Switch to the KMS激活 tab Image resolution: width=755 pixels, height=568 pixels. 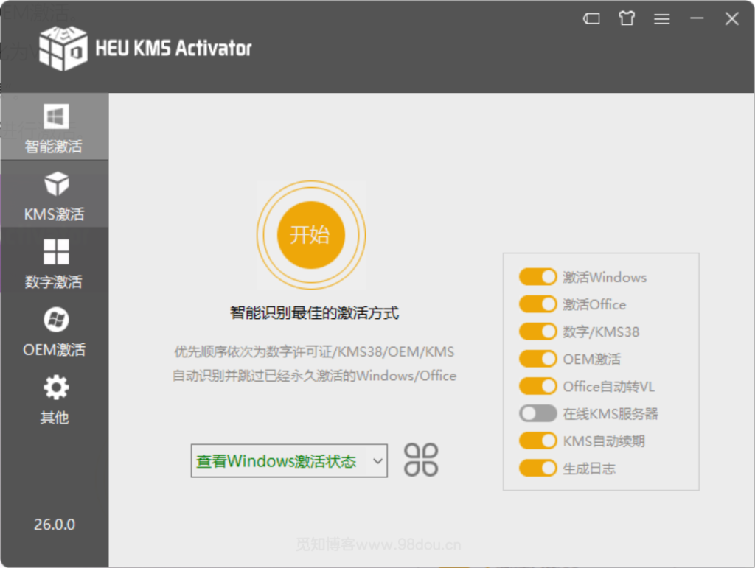[55, 194]
